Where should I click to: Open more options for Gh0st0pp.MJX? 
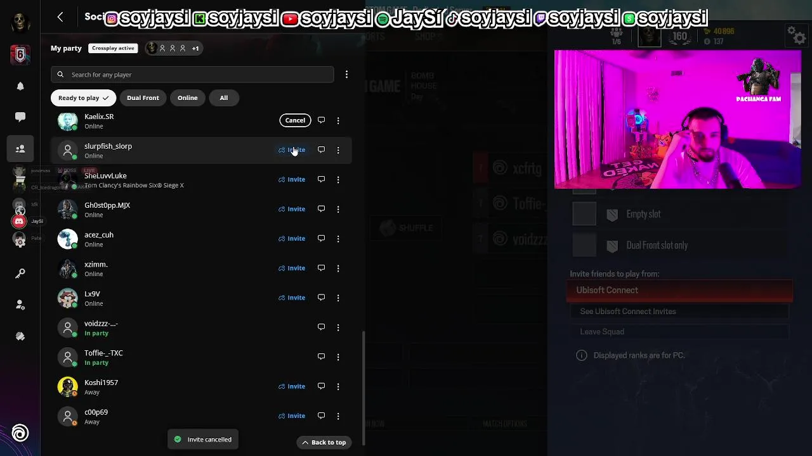pos(338,209)
